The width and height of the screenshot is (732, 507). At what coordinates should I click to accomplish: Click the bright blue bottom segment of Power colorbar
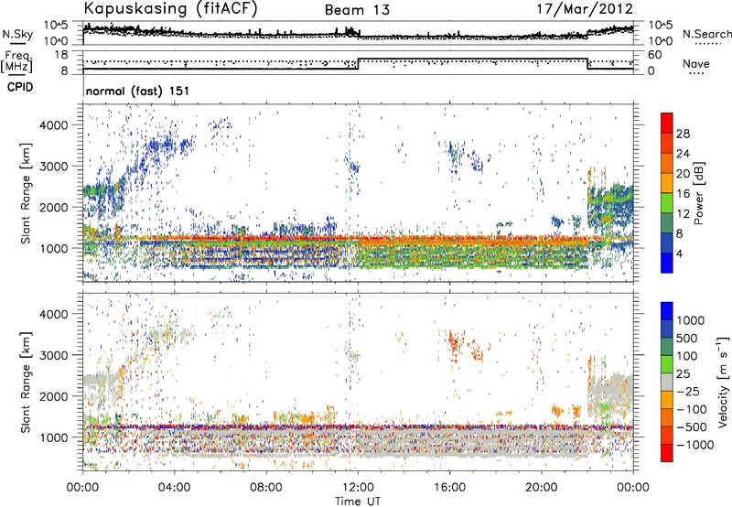(667, 263)
